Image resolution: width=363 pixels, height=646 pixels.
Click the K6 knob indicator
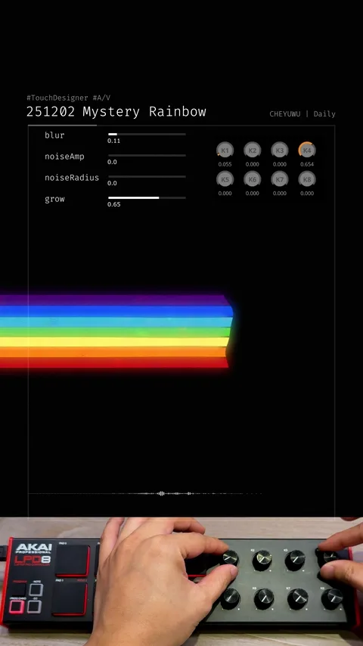[x=252, y=179]
